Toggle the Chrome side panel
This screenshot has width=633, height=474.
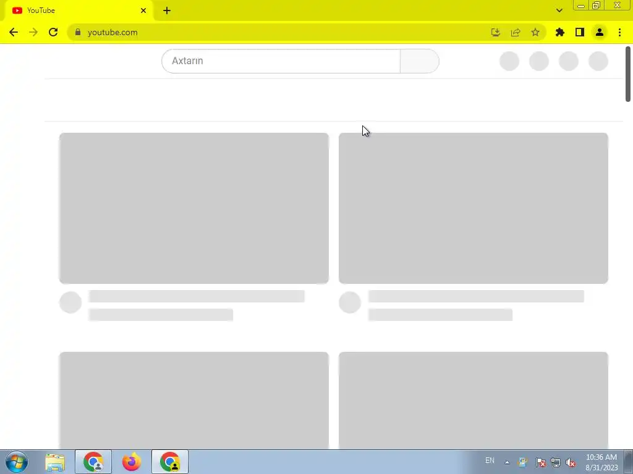coord(580,32)
